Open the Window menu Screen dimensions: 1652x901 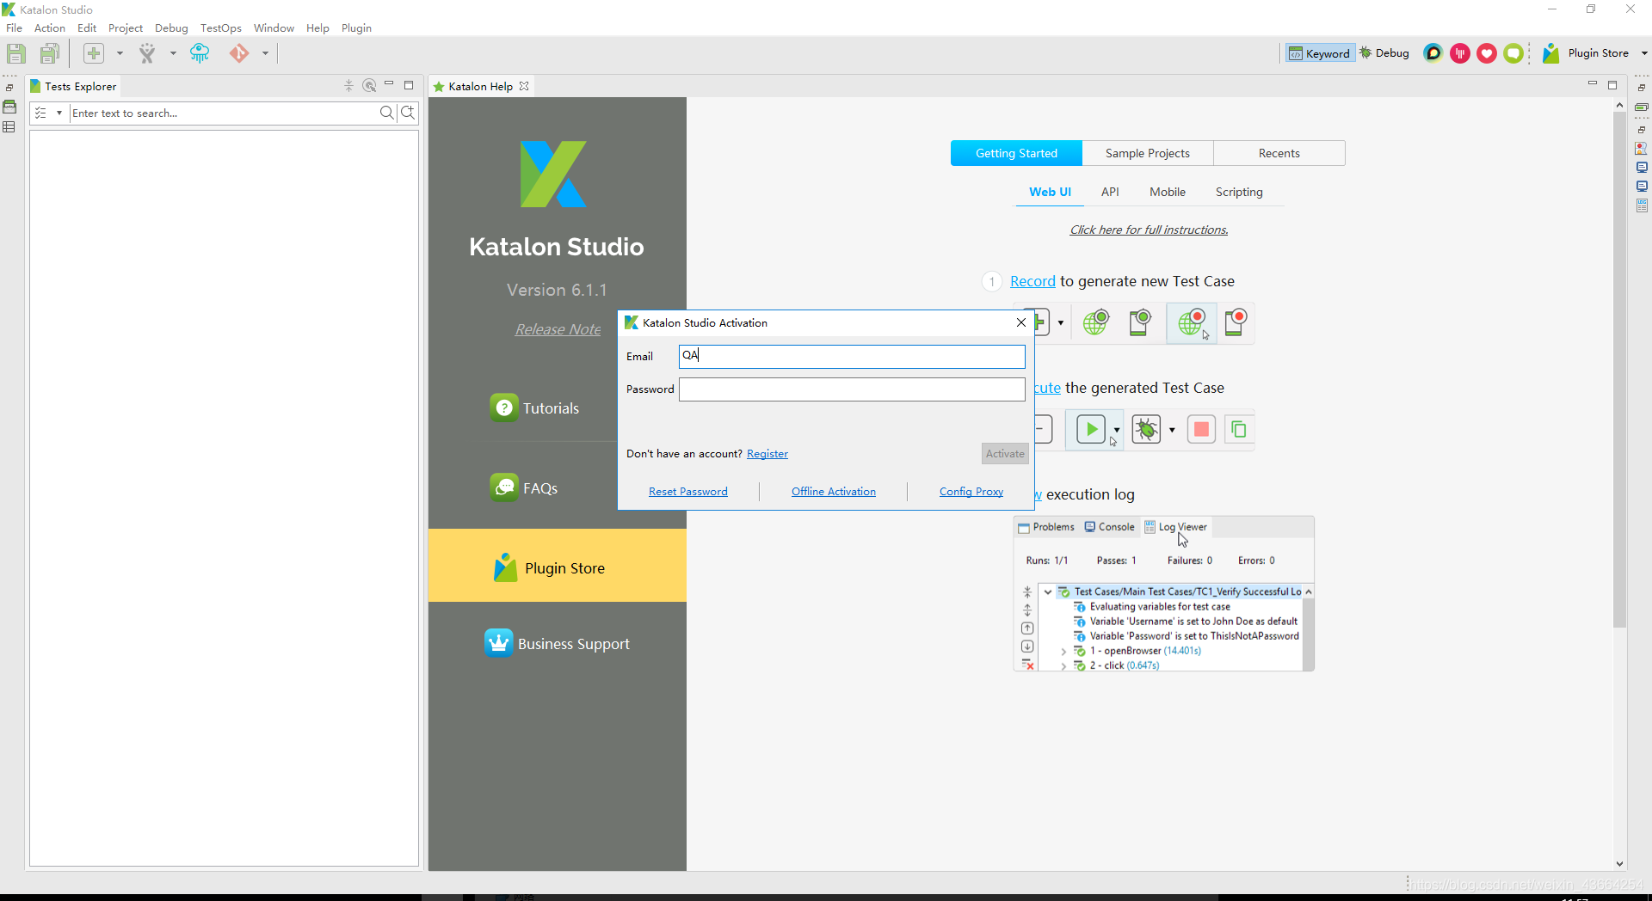274,28
